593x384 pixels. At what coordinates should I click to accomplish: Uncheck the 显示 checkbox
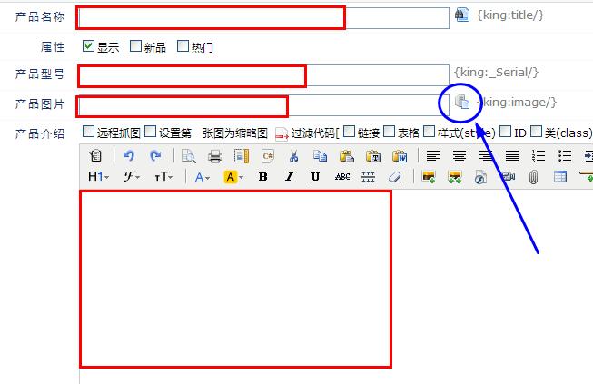point(88,46)
